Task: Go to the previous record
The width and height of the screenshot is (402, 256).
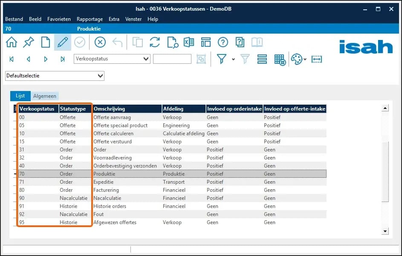Action: coord(29,59)
